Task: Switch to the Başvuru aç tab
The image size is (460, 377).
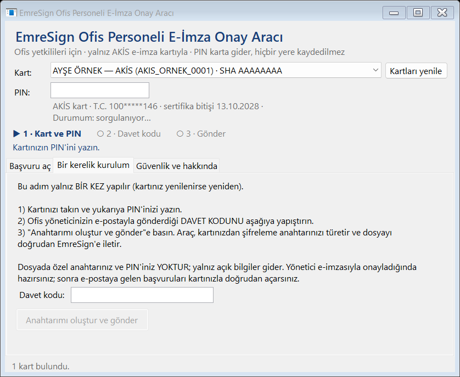Action: (30, 166)
